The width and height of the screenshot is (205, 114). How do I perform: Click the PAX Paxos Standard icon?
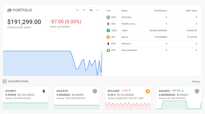tap(108, 50)
